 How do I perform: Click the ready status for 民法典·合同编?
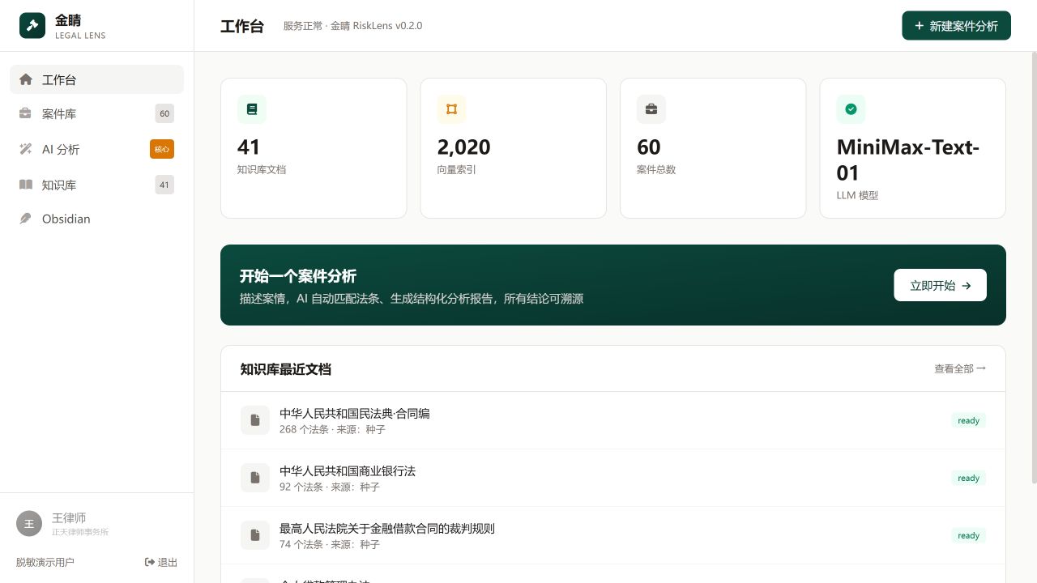[968, 420]
